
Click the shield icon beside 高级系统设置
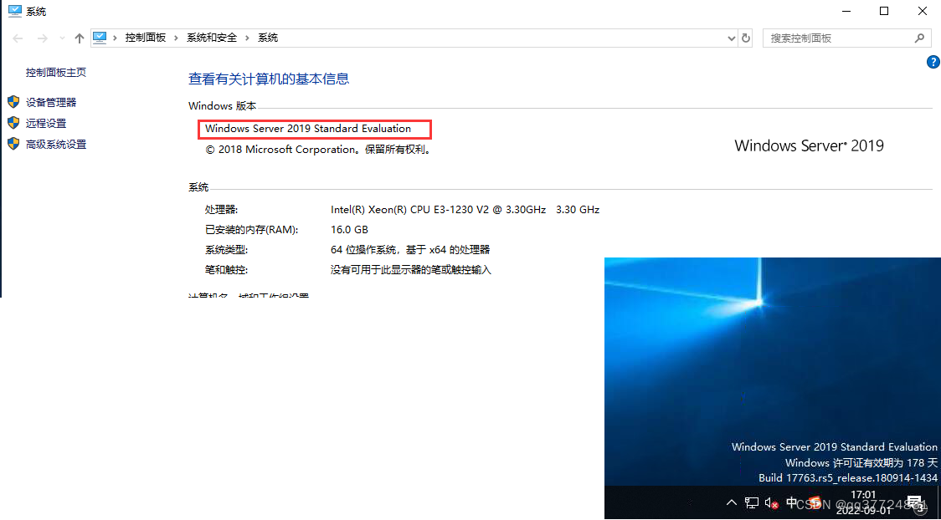(13, 144)
